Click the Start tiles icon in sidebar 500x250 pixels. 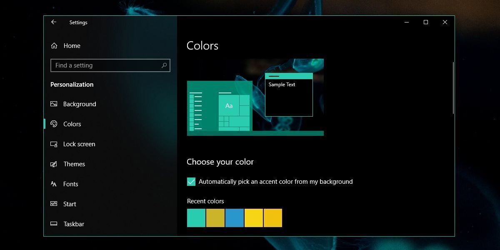coord(54,204)
